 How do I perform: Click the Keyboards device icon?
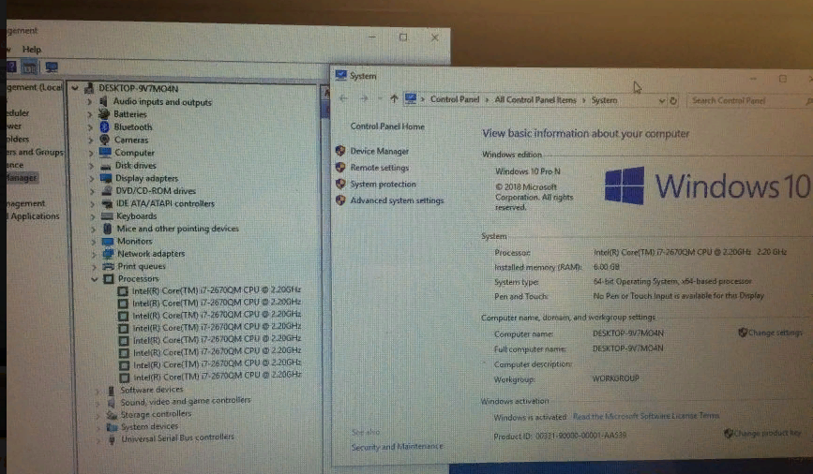point(107,216)
